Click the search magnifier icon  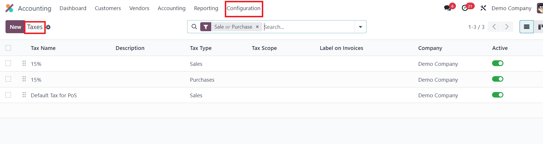194,27
